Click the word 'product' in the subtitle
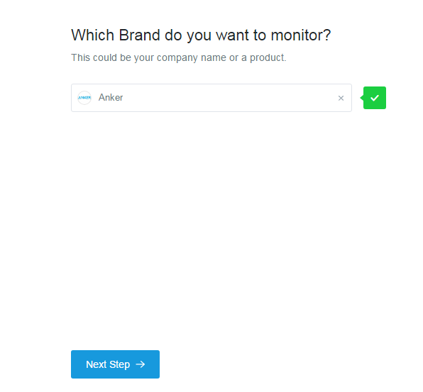This screenshot has height=392, width=423. [267, 58]
